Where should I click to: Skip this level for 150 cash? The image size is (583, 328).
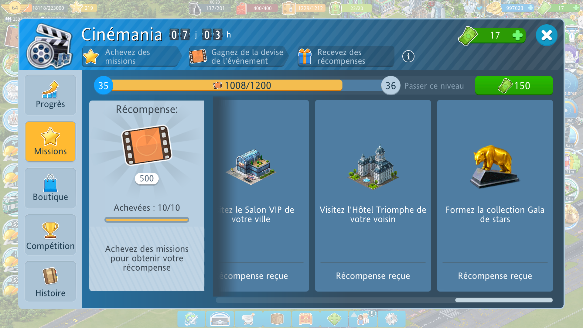click(514, 86)
